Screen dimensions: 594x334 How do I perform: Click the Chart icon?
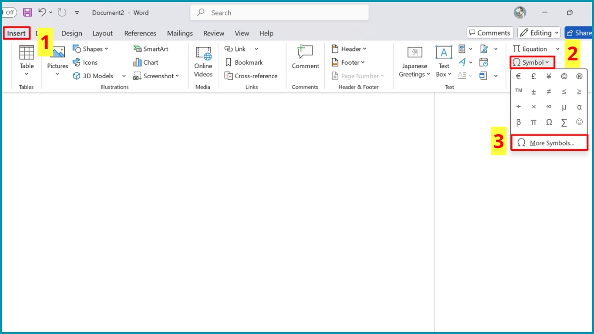pyautogui.click(x=146, y=62)
